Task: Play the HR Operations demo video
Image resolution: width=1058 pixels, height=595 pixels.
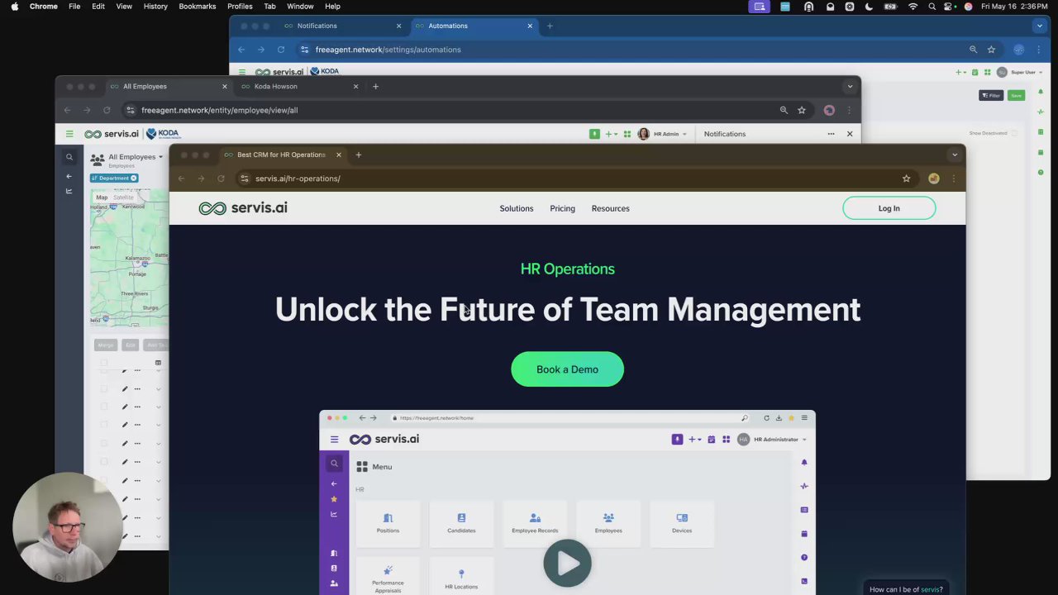Action: pyautogui.click(x=567, y=563)
